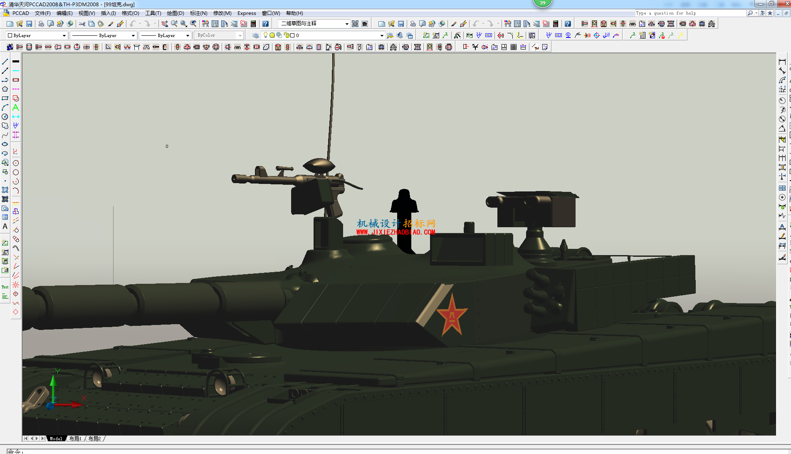Switch to the 布局2 layout tab
Viewport: 791px width, 454px height.
pos(94,439)
